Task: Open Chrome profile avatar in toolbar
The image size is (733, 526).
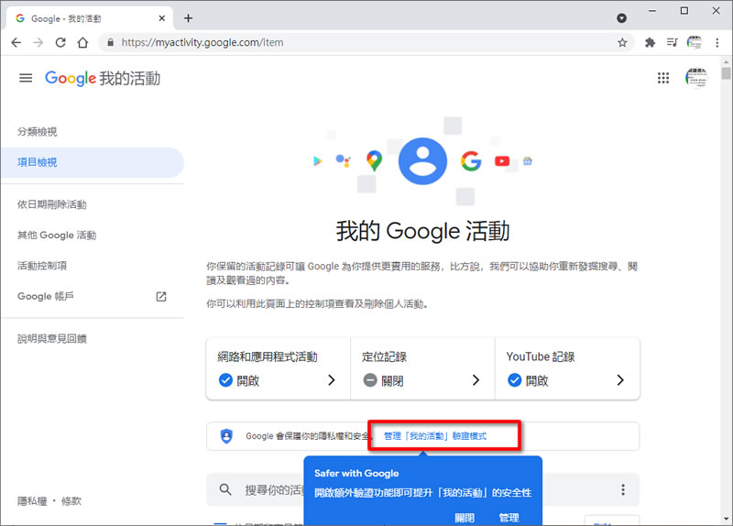Action: pos(695,42)
